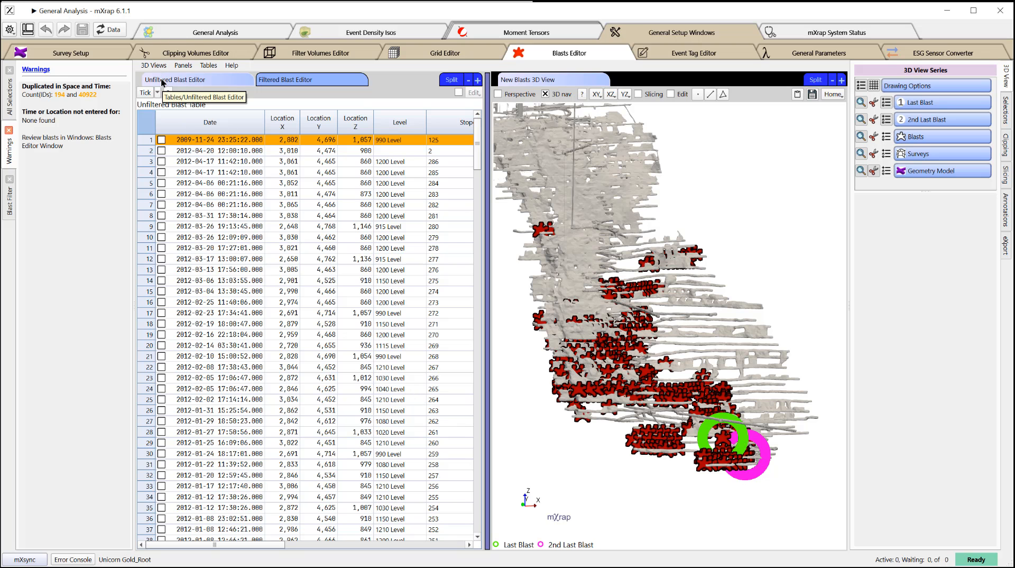
Task: Open legend list icon for 2nd Last Blast
Action: pyautogui.click(x=886, y=120)
